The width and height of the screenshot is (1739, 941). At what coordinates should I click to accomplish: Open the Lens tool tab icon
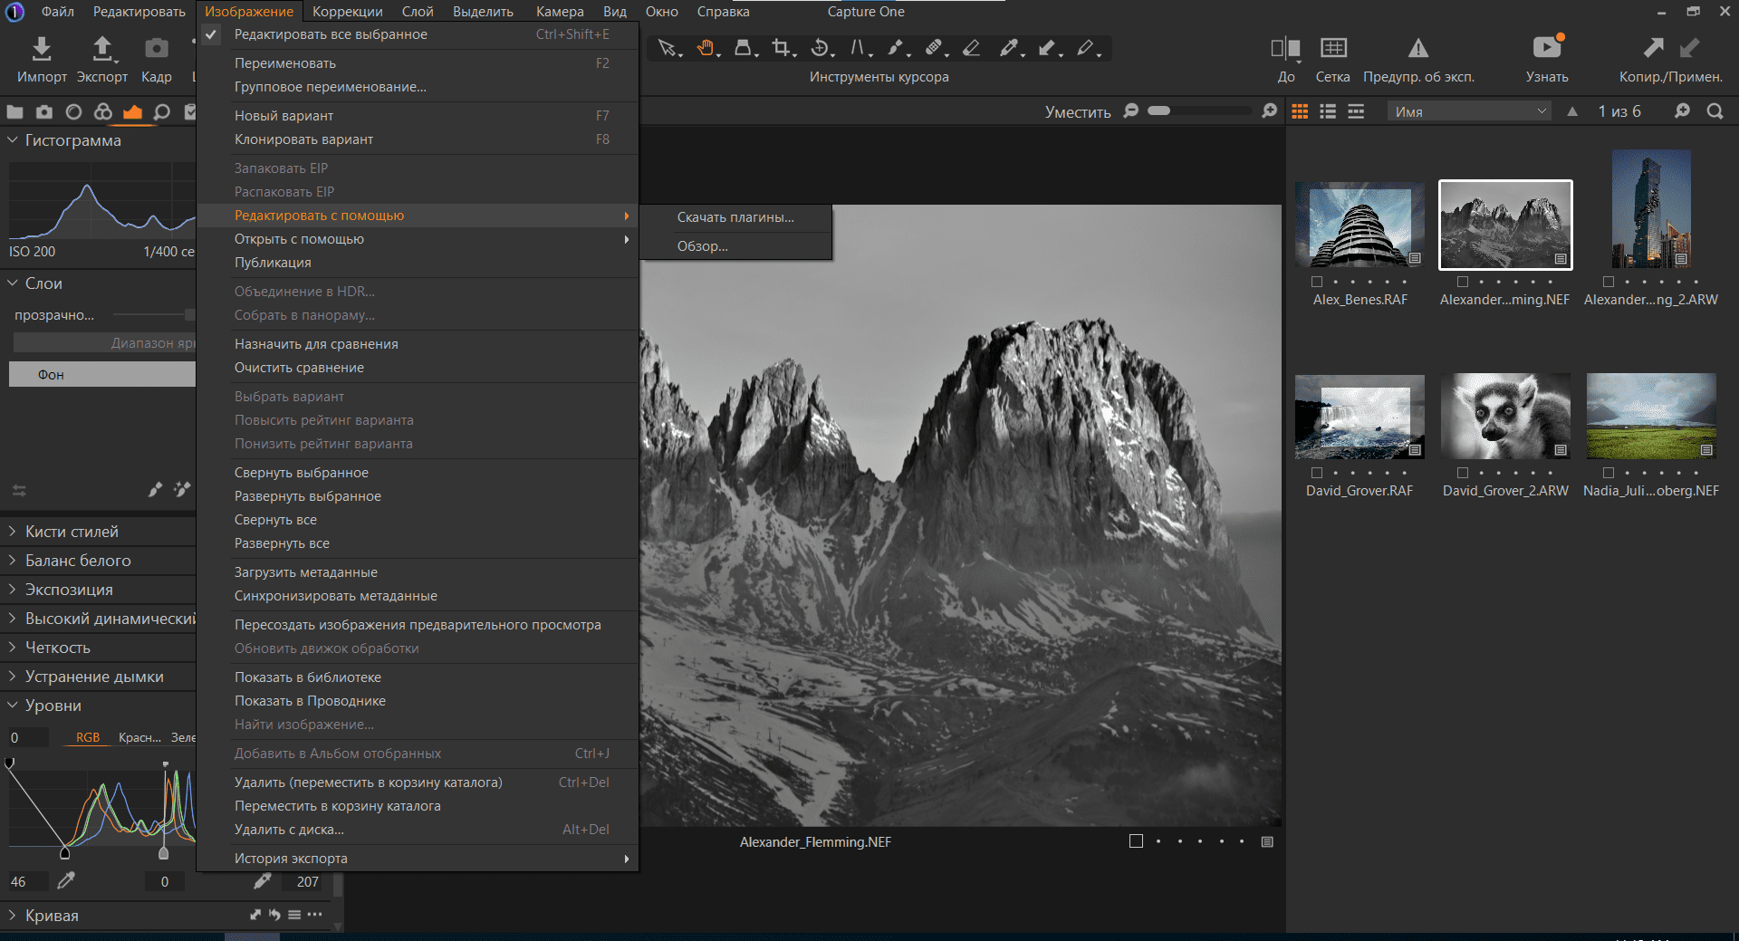(73, 111)
